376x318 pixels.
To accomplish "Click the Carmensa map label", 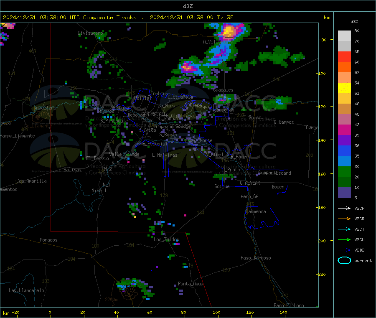I will (x=256, y=211).
